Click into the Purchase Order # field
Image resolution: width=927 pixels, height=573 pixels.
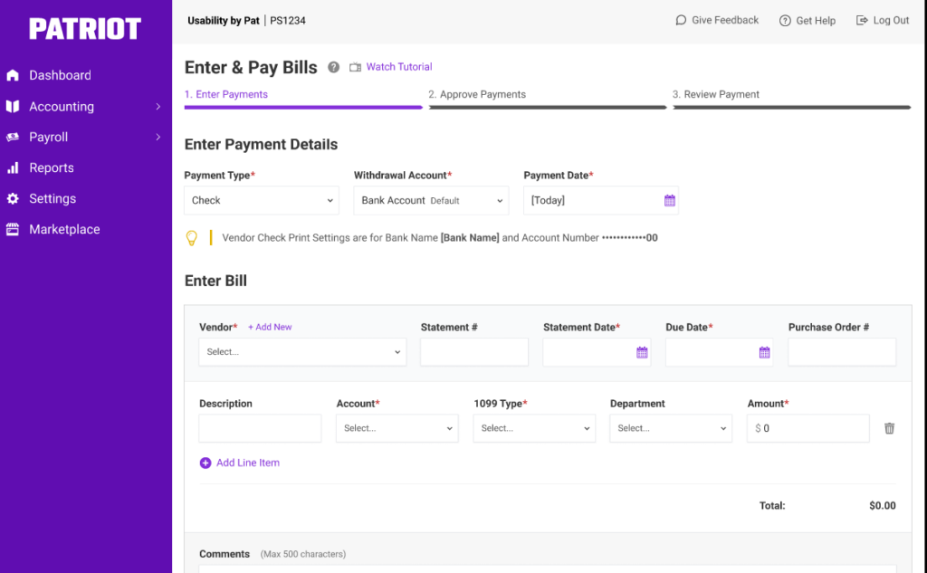[x=842, y=352]
